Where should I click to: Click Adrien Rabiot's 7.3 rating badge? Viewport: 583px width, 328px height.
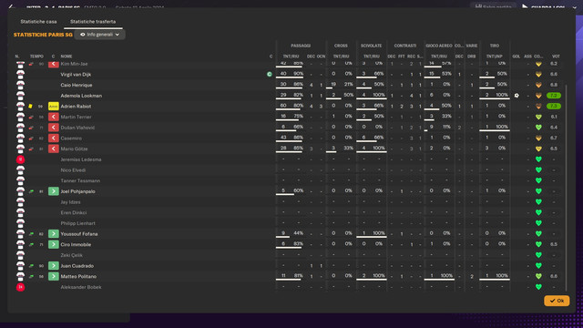pos(554,107)
